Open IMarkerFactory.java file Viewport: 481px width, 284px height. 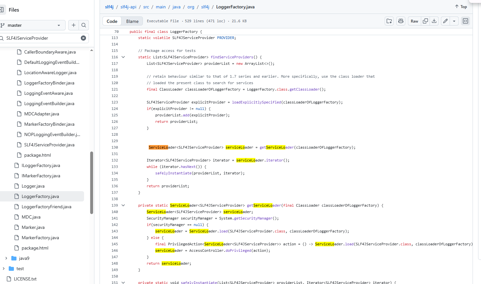point(41,176)
